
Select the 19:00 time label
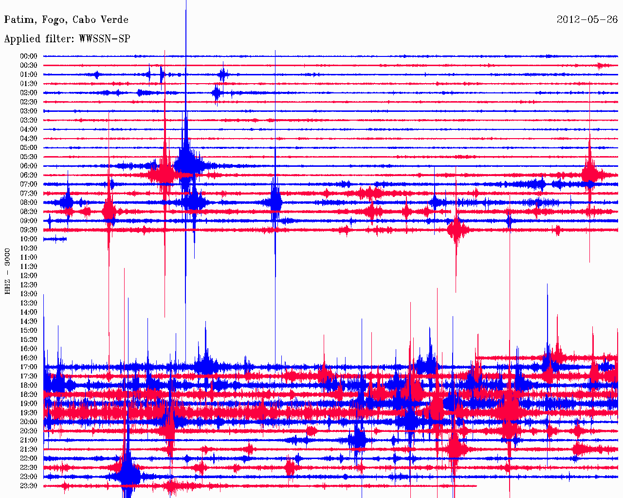point(29,404)
